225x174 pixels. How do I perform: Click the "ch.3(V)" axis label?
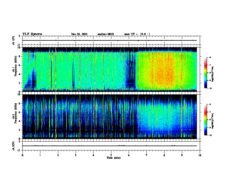(x=14, y=146)
